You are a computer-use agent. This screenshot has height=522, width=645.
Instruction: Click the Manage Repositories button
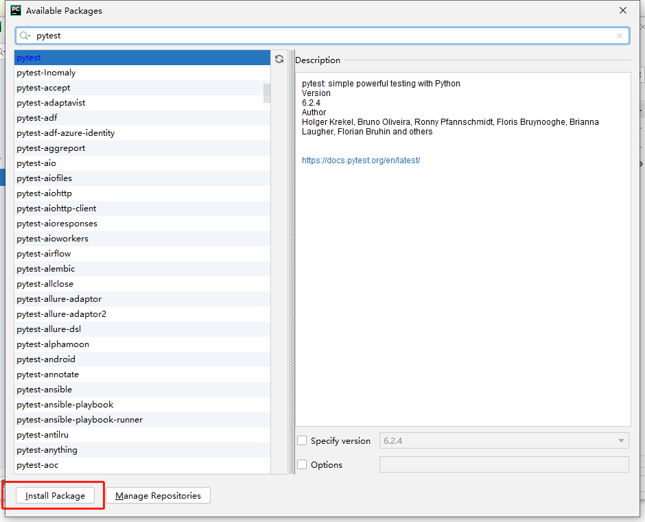click(x=158, y=495)
